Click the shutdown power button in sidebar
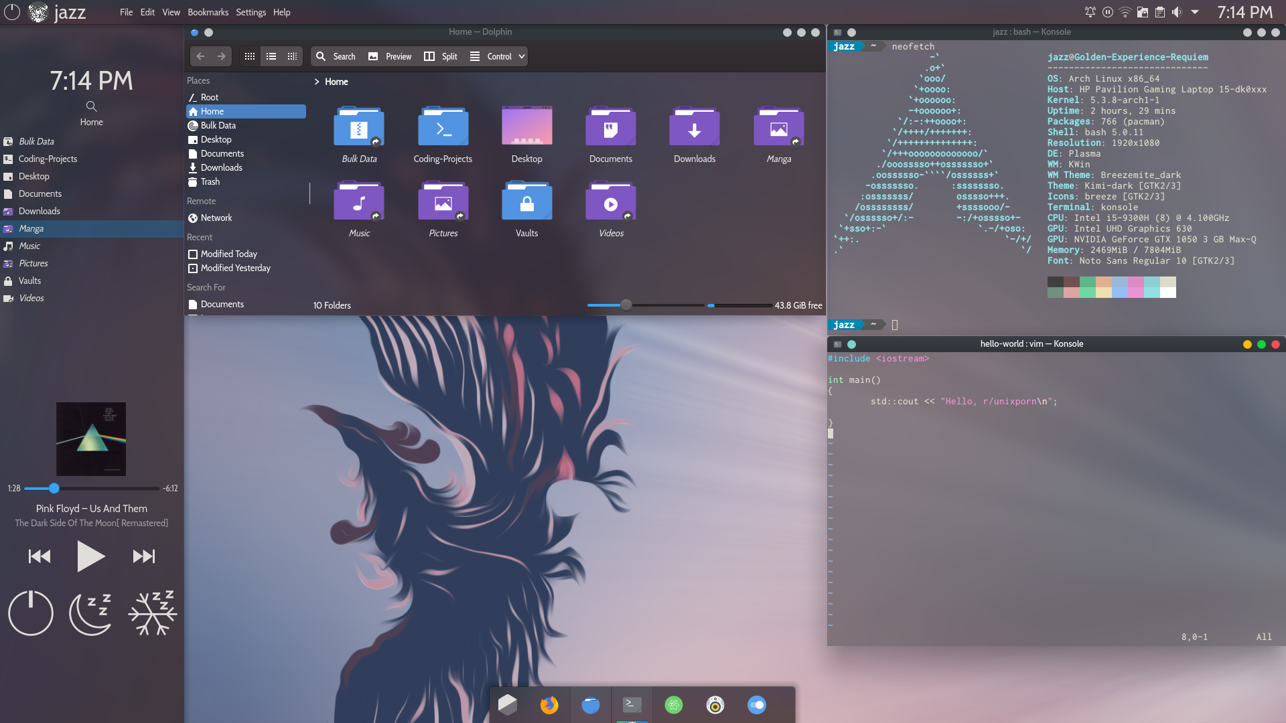This screenshot has width=1286, height=723. (31, 613)
